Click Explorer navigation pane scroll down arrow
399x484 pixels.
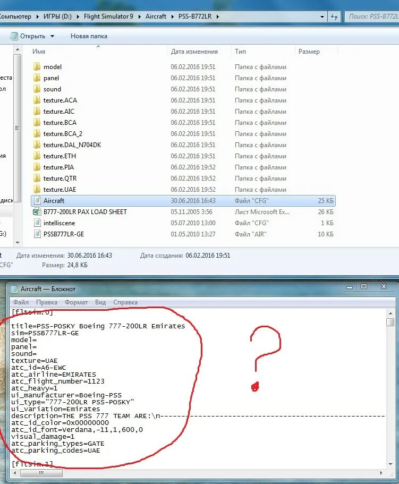pyautogui.click(x=18, y=243)
